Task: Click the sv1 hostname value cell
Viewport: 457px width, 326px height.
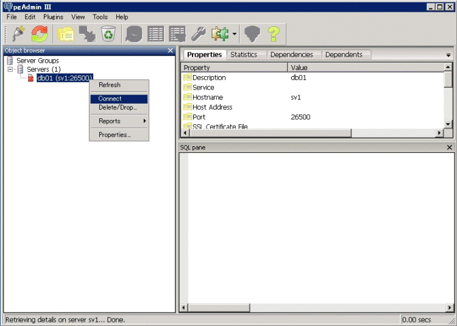Action: point(296,97)
